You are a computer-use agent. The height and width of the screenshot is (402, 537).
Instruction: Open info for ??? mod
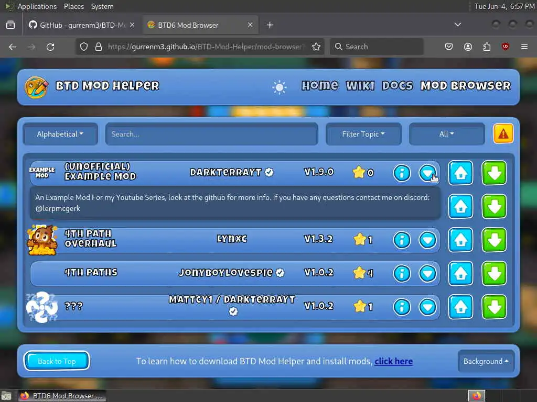[x=402, y=307]
